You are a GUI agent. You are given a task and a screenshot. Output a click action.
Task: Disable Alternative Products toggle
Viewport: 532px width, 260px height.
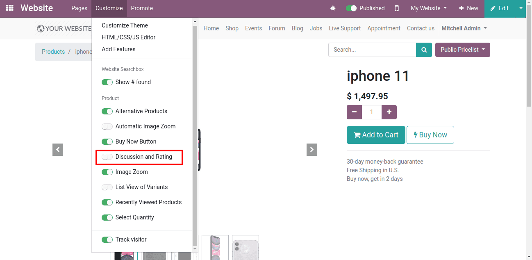[x=107, y=111]
